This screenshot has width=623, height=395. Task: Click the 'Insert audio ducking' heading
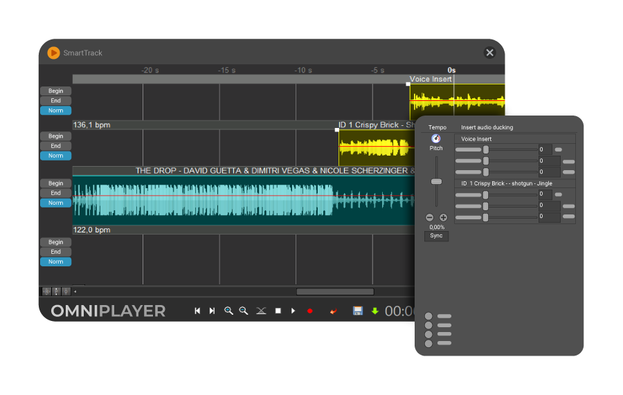(487, 127)
